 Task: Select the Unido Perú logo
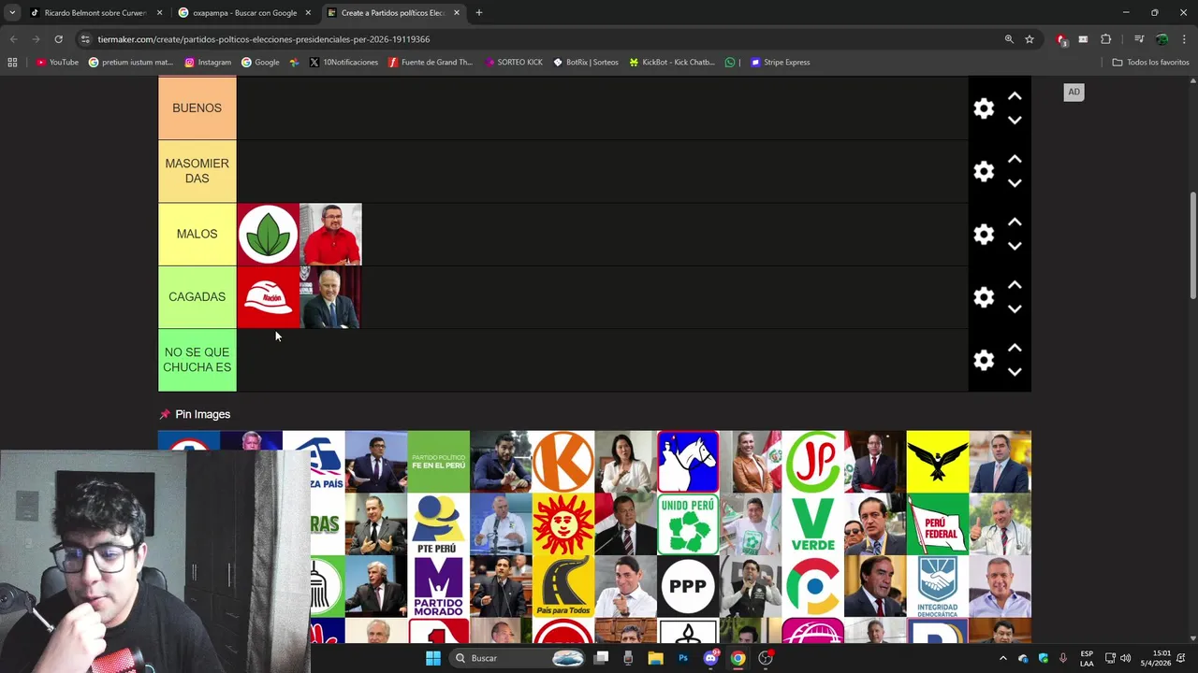tap(688, 524)
